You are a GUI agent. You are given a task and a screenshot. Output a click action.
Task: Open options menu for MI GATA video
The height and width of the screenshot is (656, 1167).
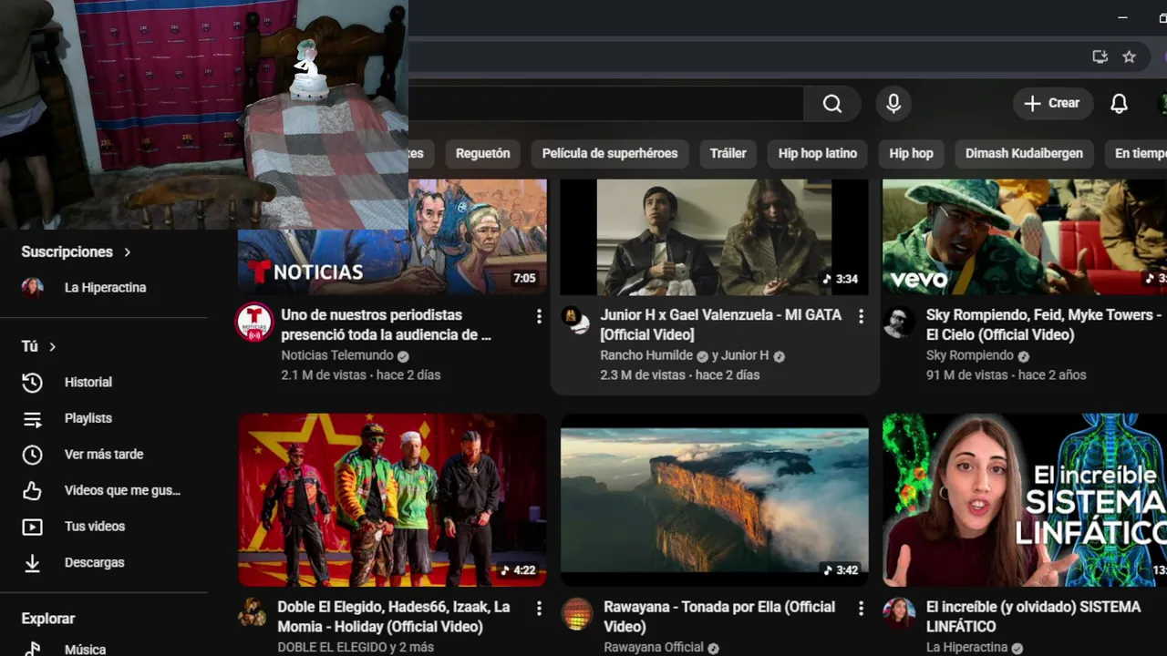tap(861, 316)
